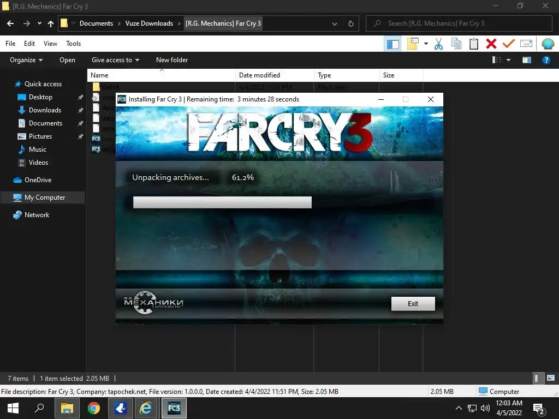Open the Windows Start menu
Screen dimensions: 559x419
(13, 408)
